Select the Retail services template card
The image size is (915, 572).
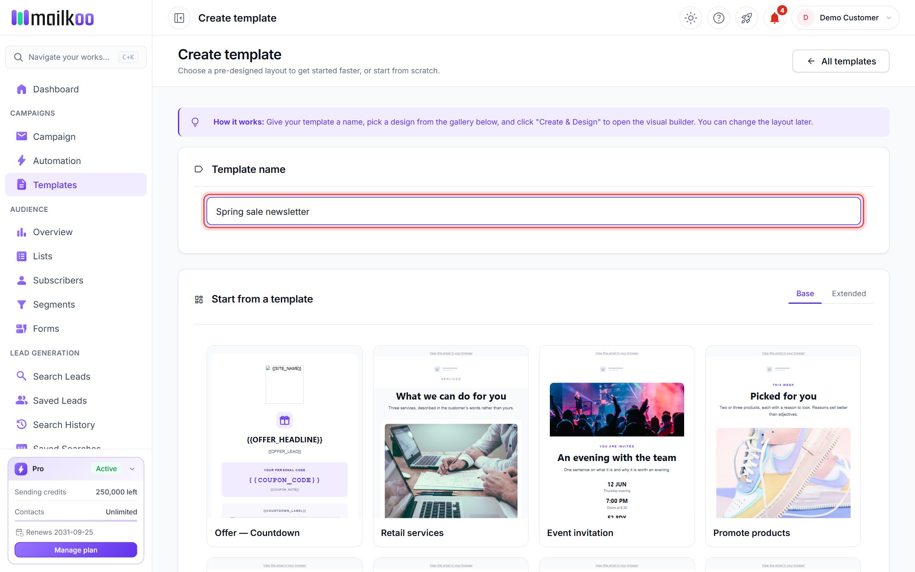coord(451,446)
